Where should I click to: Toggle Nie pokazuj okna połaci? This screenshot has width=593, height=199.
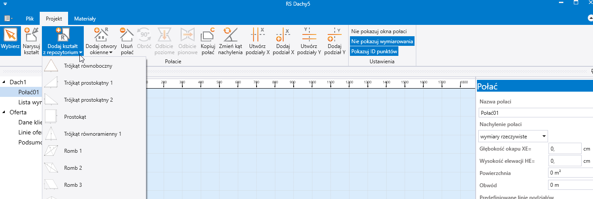pos(379,31)
